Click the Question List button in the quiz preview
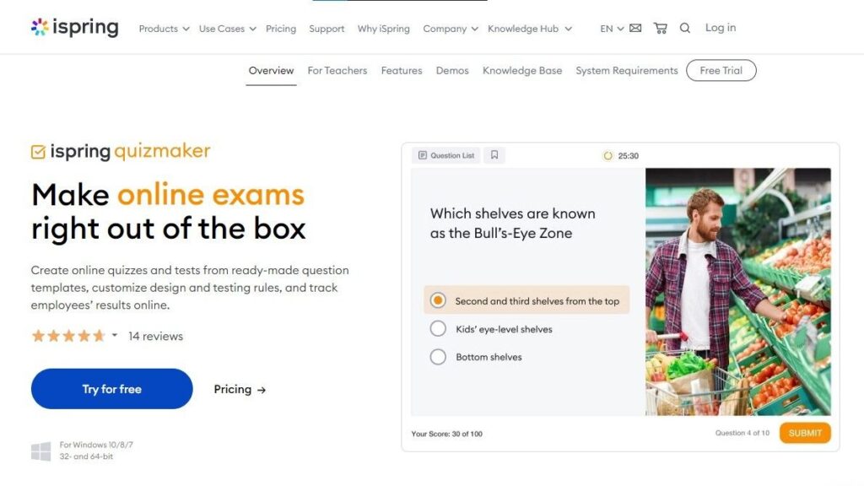The width and height of the screenshot is (864, 486). (x=446, y=155)
